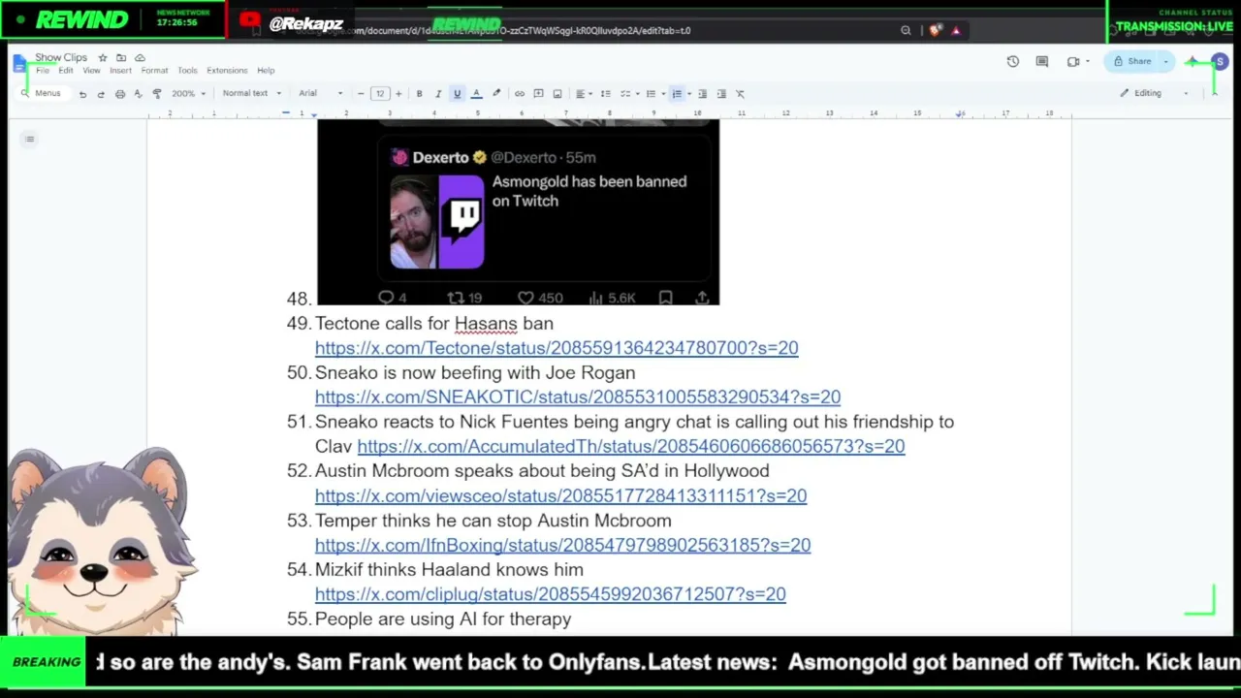Toggle italic formatting

tap(438, 94)
